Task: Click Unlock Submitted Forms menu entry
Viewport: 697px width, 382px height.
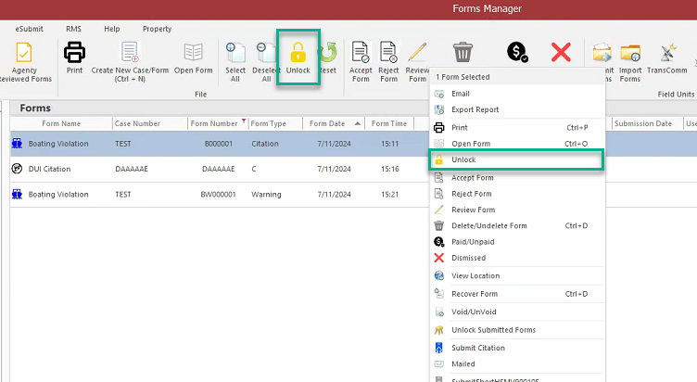Action: (493, 330)
